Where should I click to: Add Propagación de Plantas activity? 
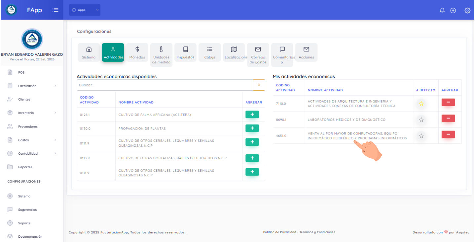[252, 128]
